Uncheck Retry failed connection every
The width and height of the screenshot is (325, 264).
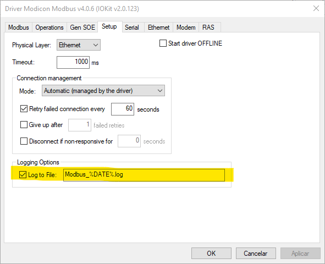click(x=24, y=108)
